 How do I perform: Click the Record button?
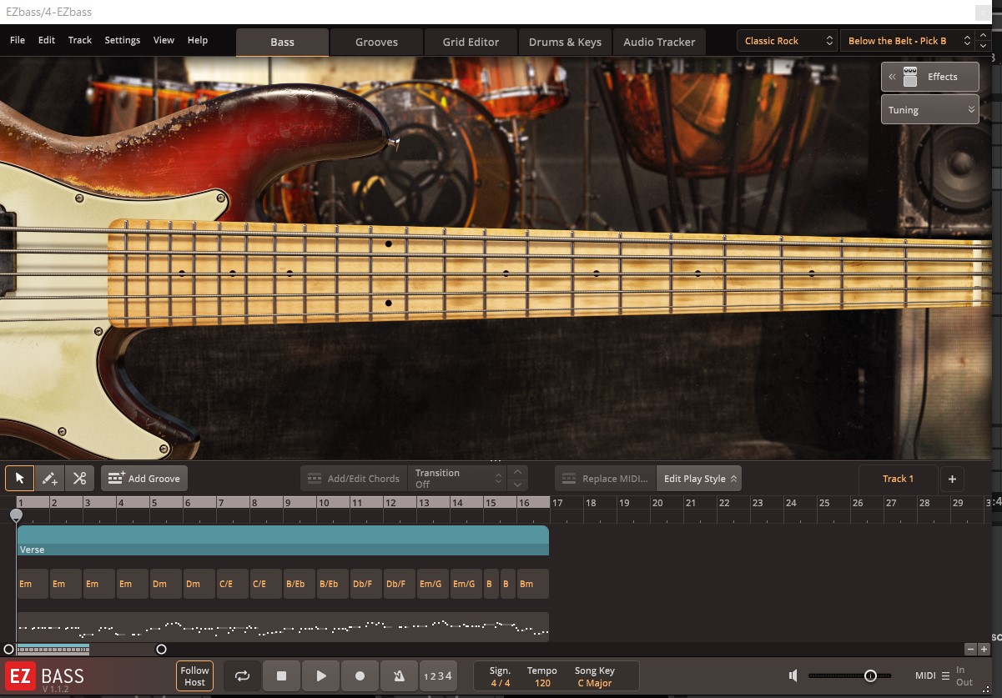pyautogui.click(x=360, y=676)
